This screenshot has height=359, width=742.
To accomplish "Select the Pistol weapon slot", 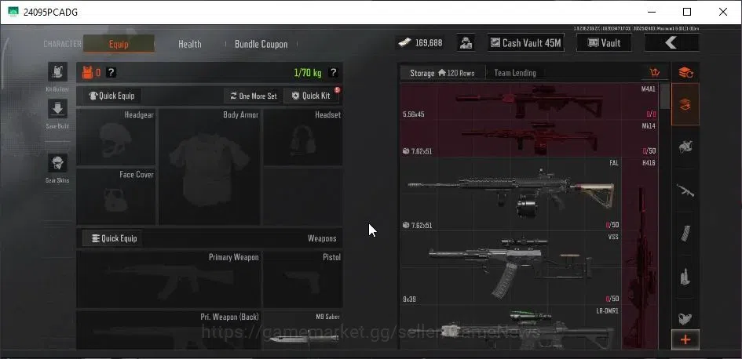I will tap(303, 280).
